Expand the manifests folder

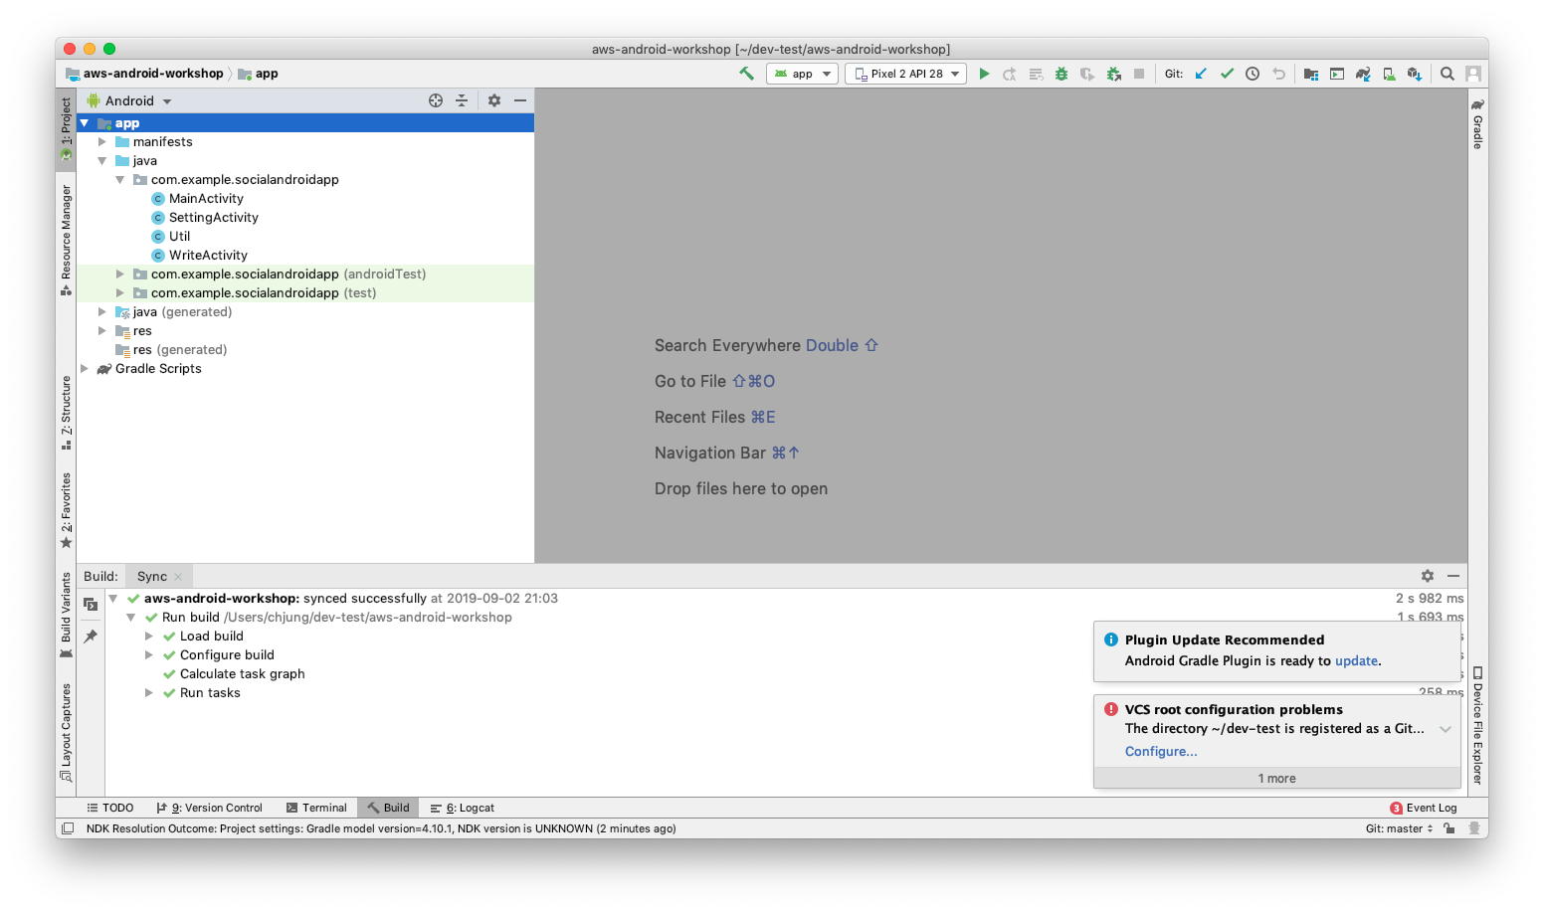[102, 142]
